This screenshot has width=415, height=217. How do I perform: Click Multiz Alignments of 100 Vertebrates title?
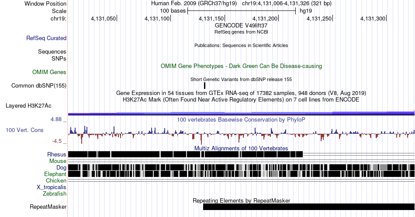(x=241, y=148)
